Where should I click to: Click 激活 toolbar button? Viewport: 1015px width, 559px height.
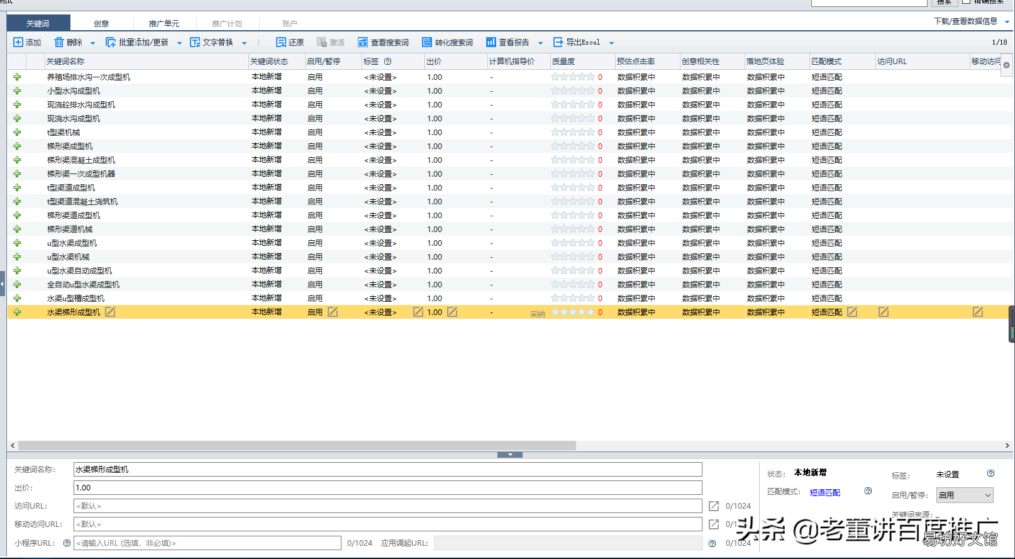click(331, 42)
